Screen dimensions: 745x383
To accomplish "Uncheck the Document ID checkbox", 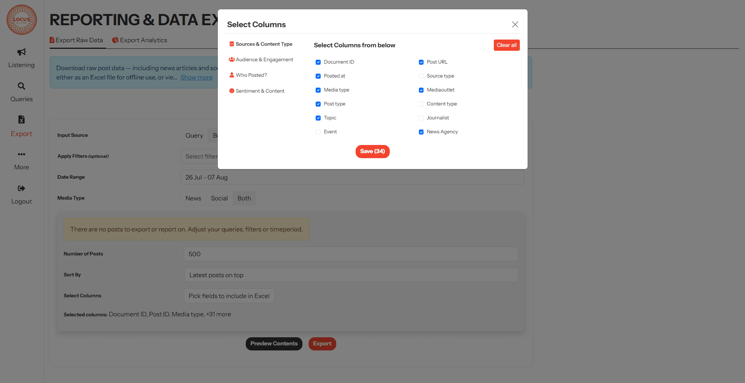I will click(x=318, y=62).
